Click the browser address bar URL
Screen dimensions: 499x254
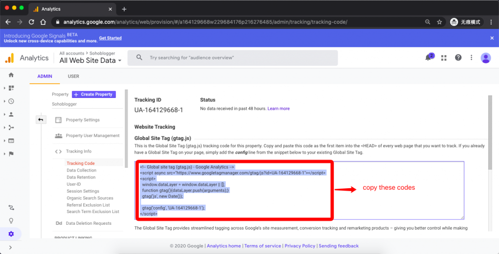pyautogui.click(x=205, y=22)
